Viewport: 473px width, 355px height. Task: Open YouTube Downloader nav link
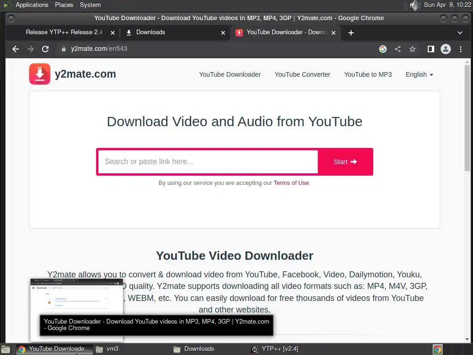tap(230, 74)
